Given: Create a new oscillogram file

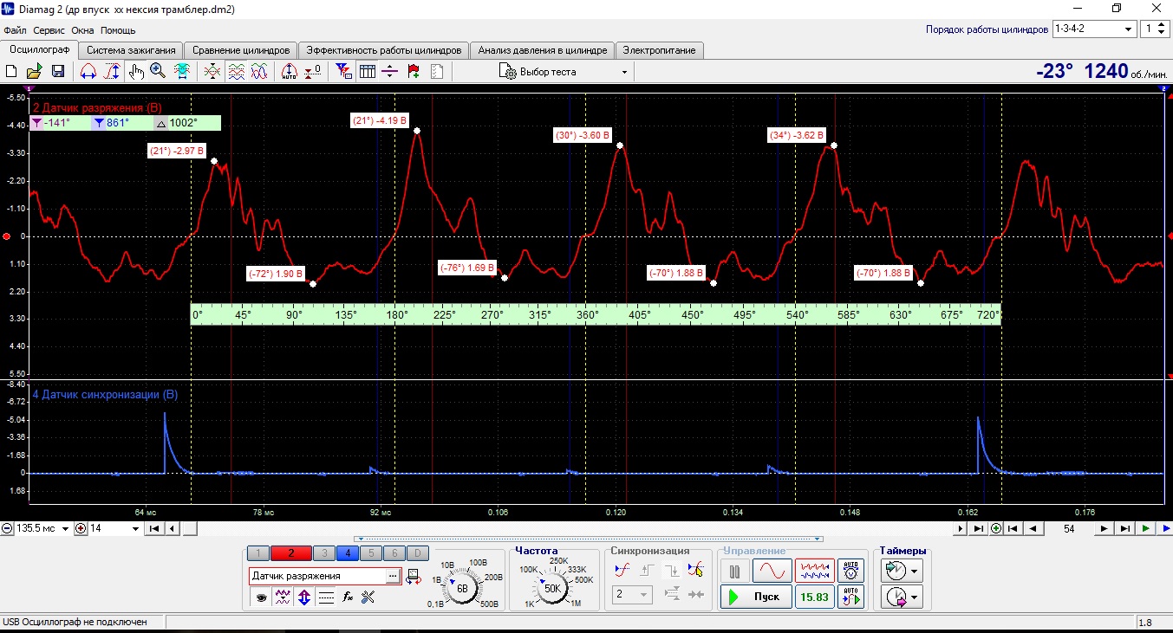Looking at the screenshot, I should (x=11, y=72).
